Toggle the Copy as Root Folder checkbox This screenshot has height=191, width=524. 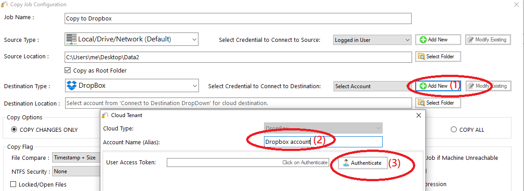(x=68, y=70)
